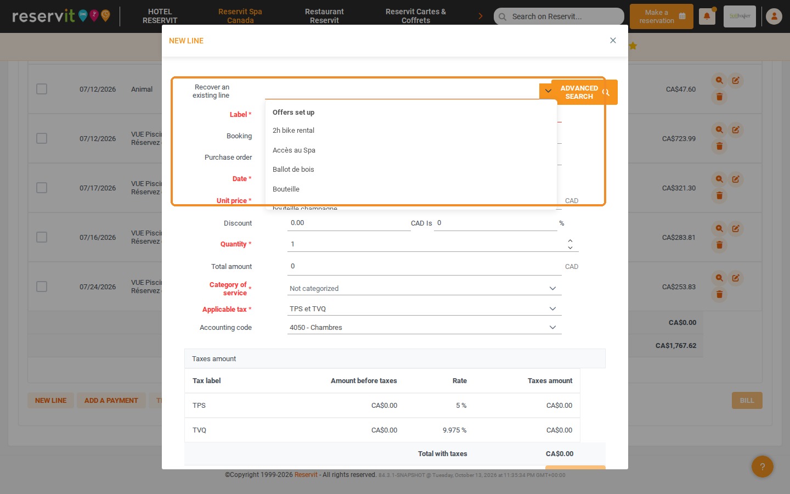
Task: Switch to the HOTEL RESERVIT tab
Action: click(160, 16)
